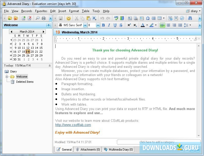Toggle strikethrough formatting

click(x=121, y=25)
